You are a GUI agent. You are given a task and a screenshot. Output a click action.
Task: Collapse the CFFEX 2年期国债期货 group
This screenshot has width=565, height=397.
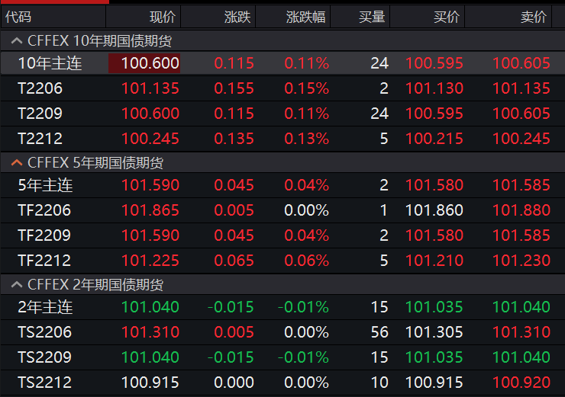tap(15, 284)
